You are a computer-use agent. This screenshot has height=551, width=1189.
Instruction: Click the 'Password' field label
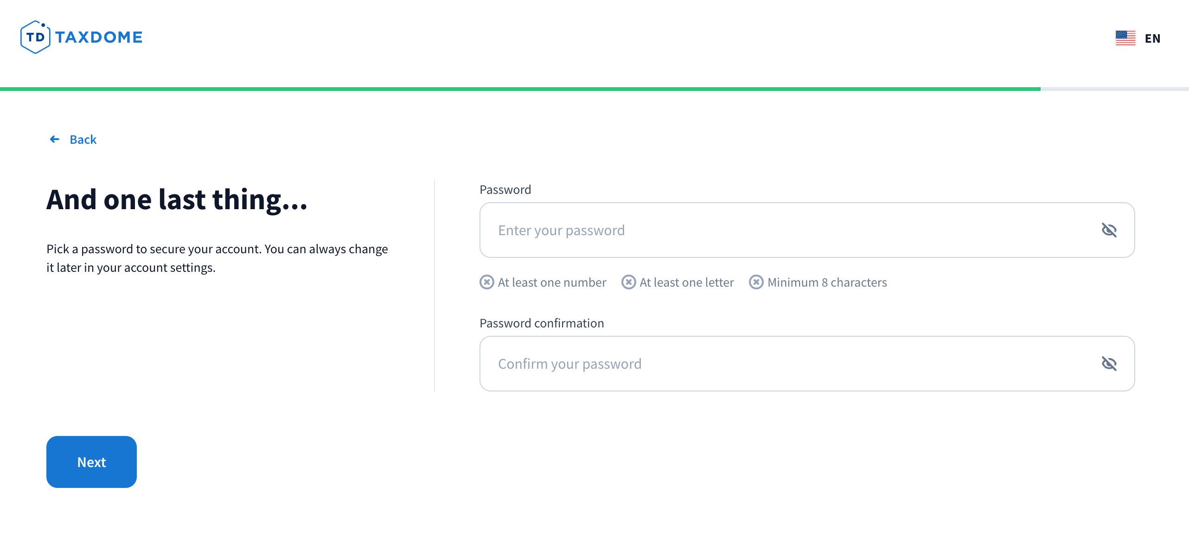pos(505,190)
